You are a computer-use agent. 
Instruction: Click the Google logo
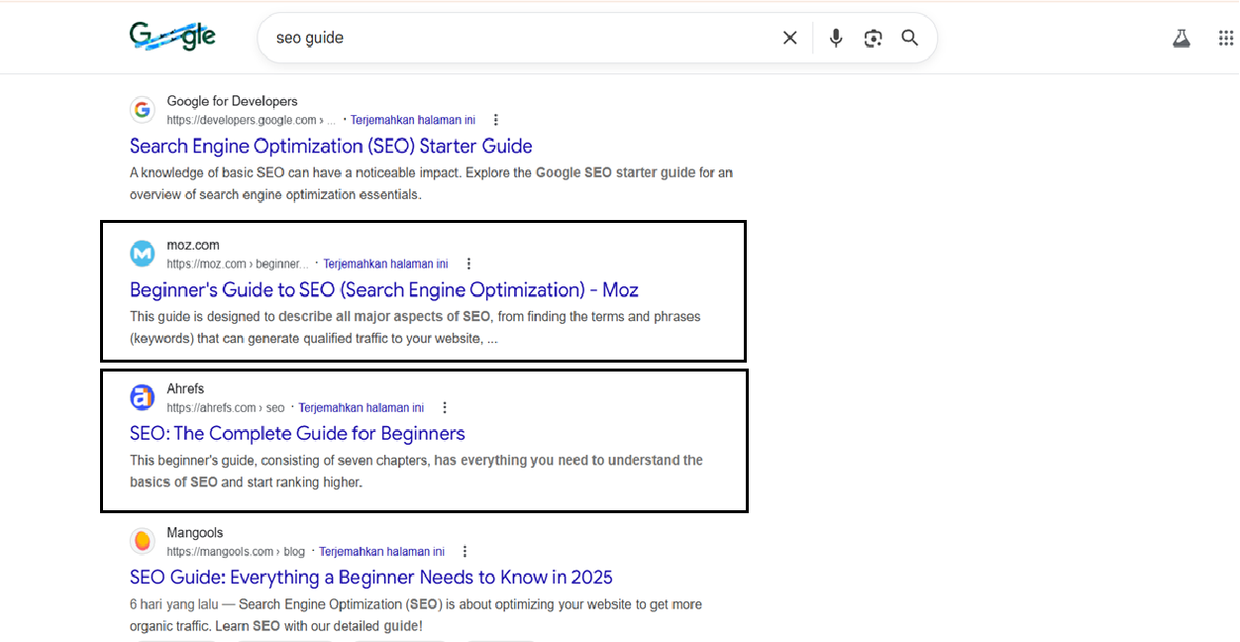pos(172,37)
